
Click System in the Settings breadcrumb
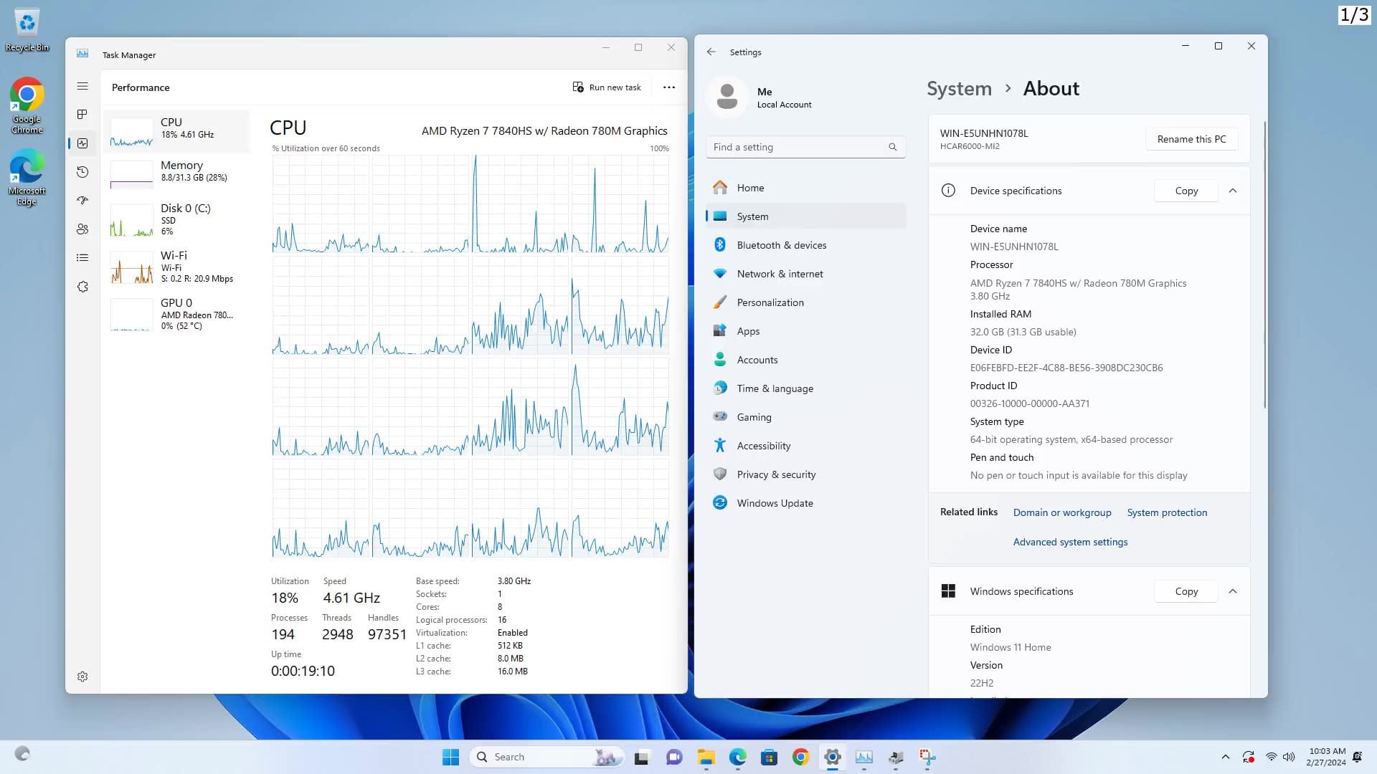tap(959, 88)
